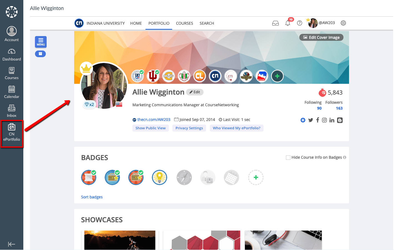This screenshot has width=394, height=250.
Task: Open the Inbox from the left sidebar
Action: coord(11,111)
